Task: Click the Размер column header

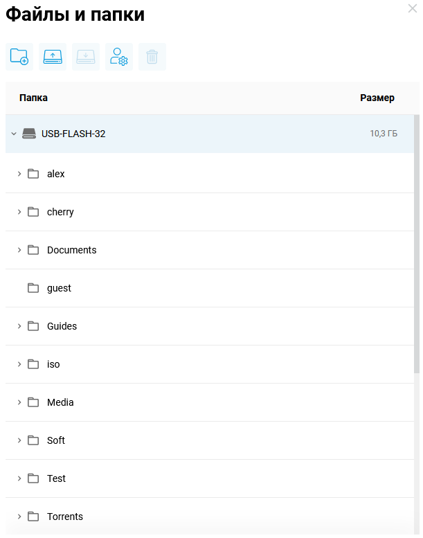Action: [x=377, y=98]
